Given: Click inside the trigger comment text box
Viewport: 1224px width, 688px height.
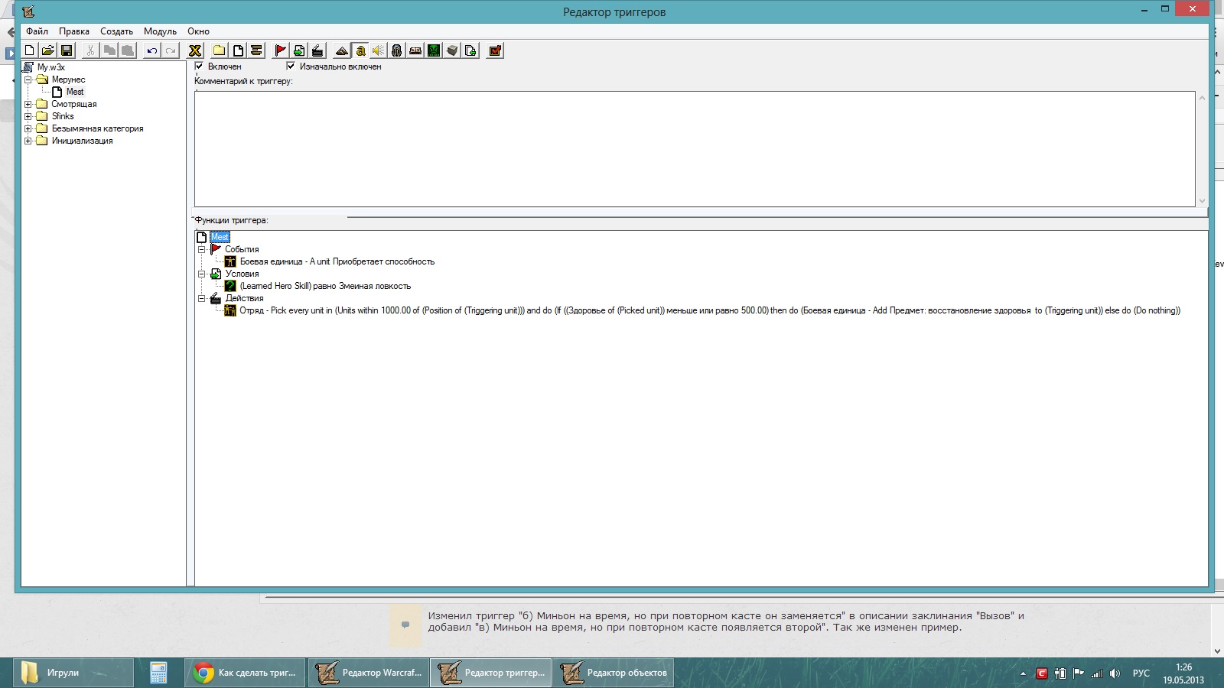Looking at the screenshot, I should click(x=695, y=149).
